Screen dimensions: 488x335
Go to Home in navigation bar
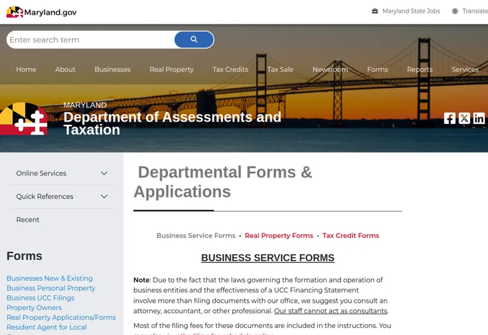[x=26, y=69]
